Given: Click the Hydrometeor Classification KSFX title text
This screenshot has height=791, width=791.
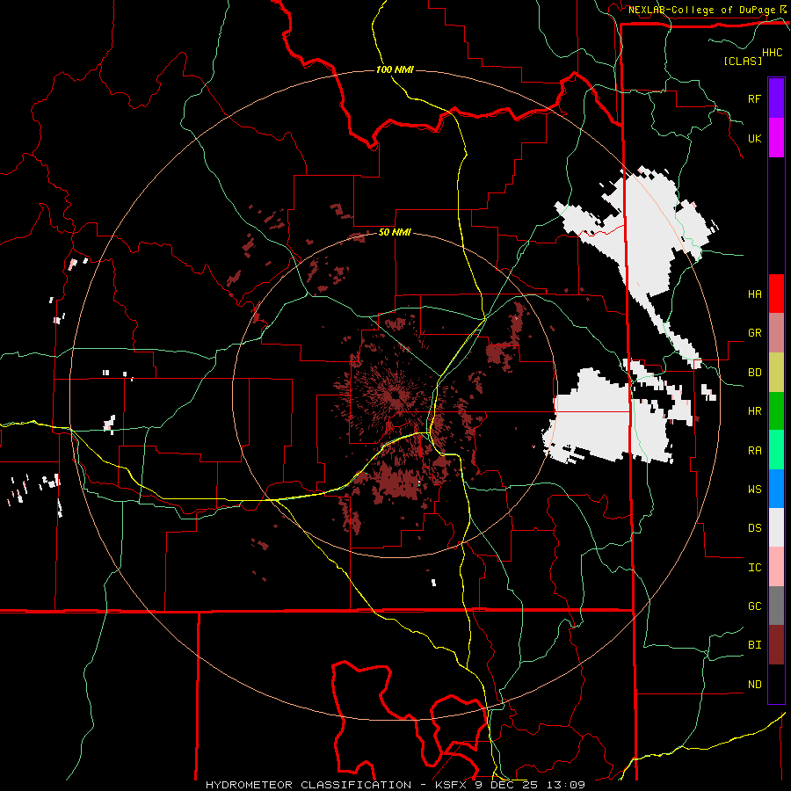Looking at the screenshot, I should (x=395, y=785).
